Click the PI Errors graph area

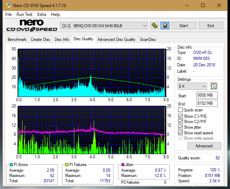pyautogui.click(x=92, y=73)
